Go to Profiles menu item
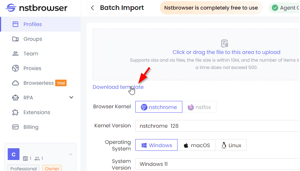Viewport: 300px width, 171px height. pyautogui.click(x=40, y=24)
